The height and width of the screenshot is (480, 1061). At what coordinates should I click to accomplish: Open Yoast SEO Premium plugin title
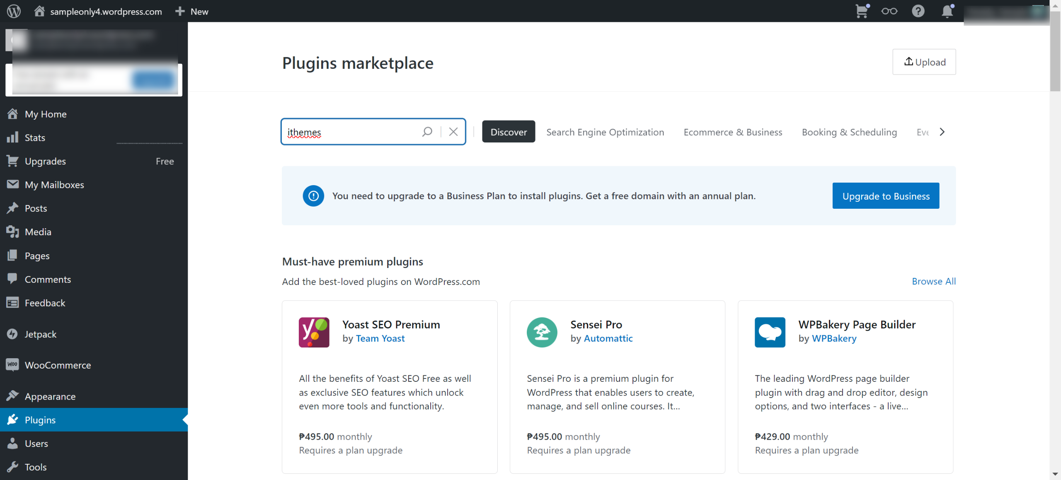coord(391,324)
